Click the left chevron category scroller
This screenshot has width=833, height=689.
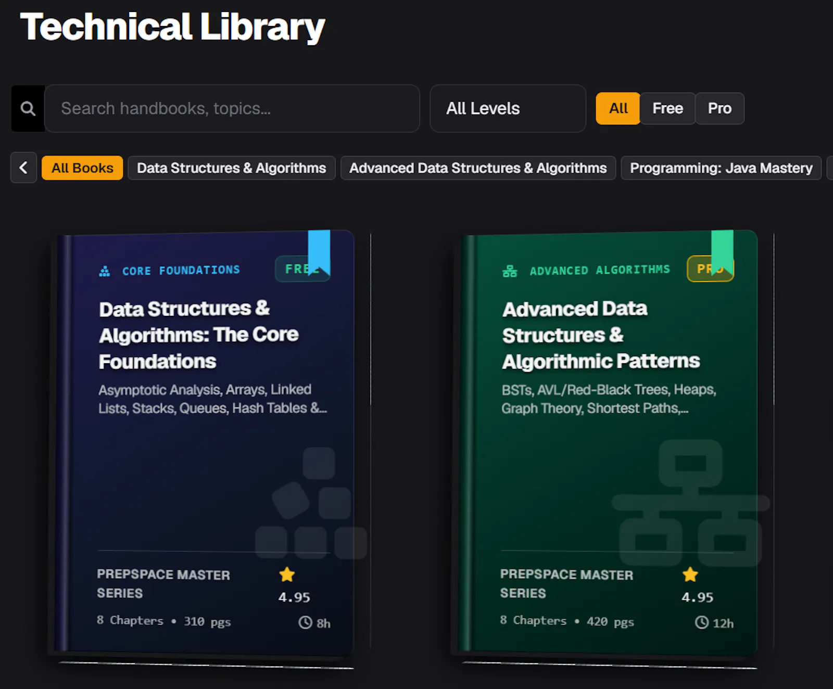23,168
